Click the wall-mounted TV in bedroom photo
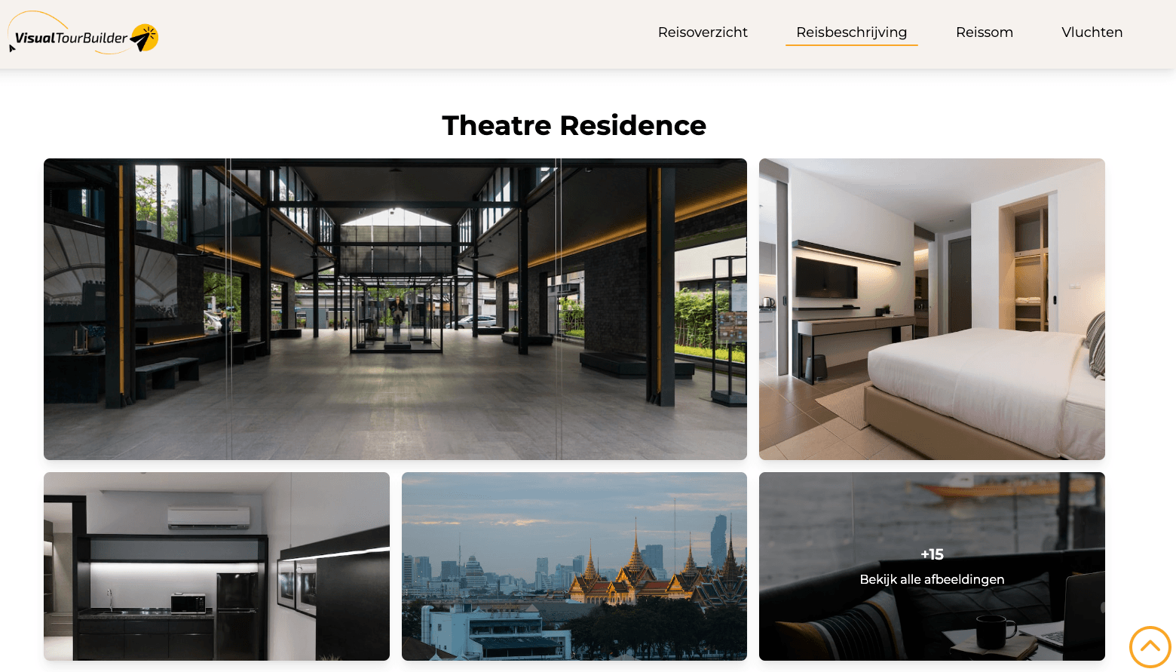The width and height of the screenshot is (1176, 672). click(x=826, y=277)
